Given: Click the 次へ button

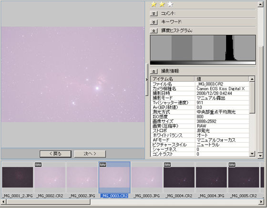Looking at the screenshot, I should coord(90,154).
